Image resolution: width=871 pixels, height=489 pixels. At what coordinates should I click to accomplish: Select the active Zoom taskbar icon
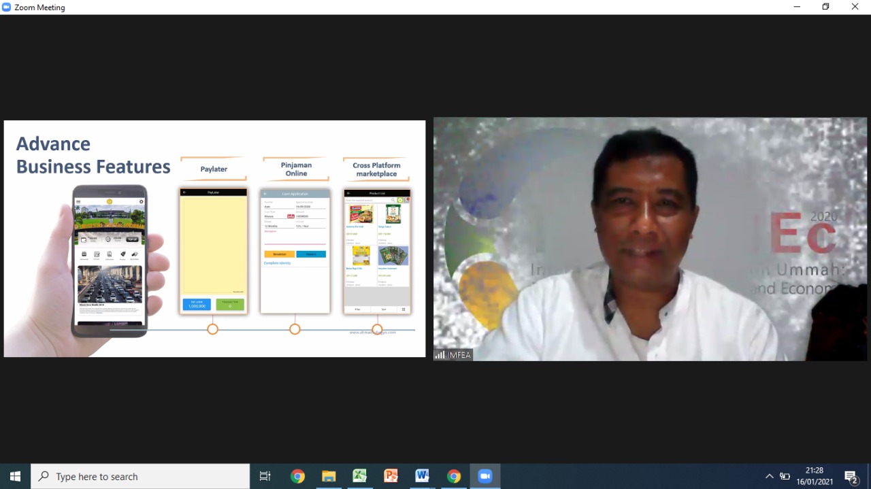tap(485, 476)
